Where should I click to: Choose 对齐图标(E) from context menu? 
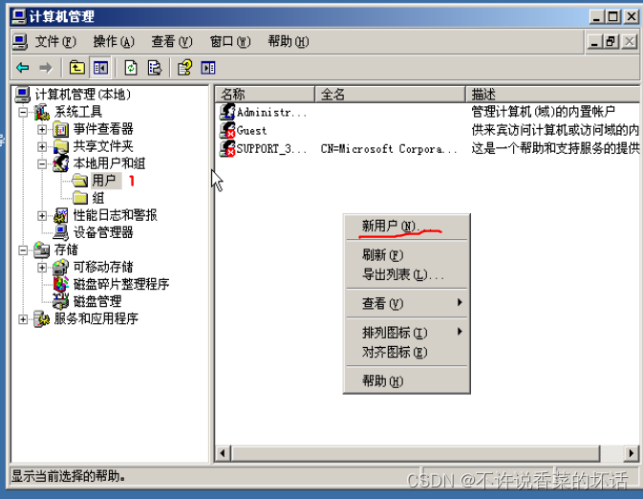pos(406,352)
